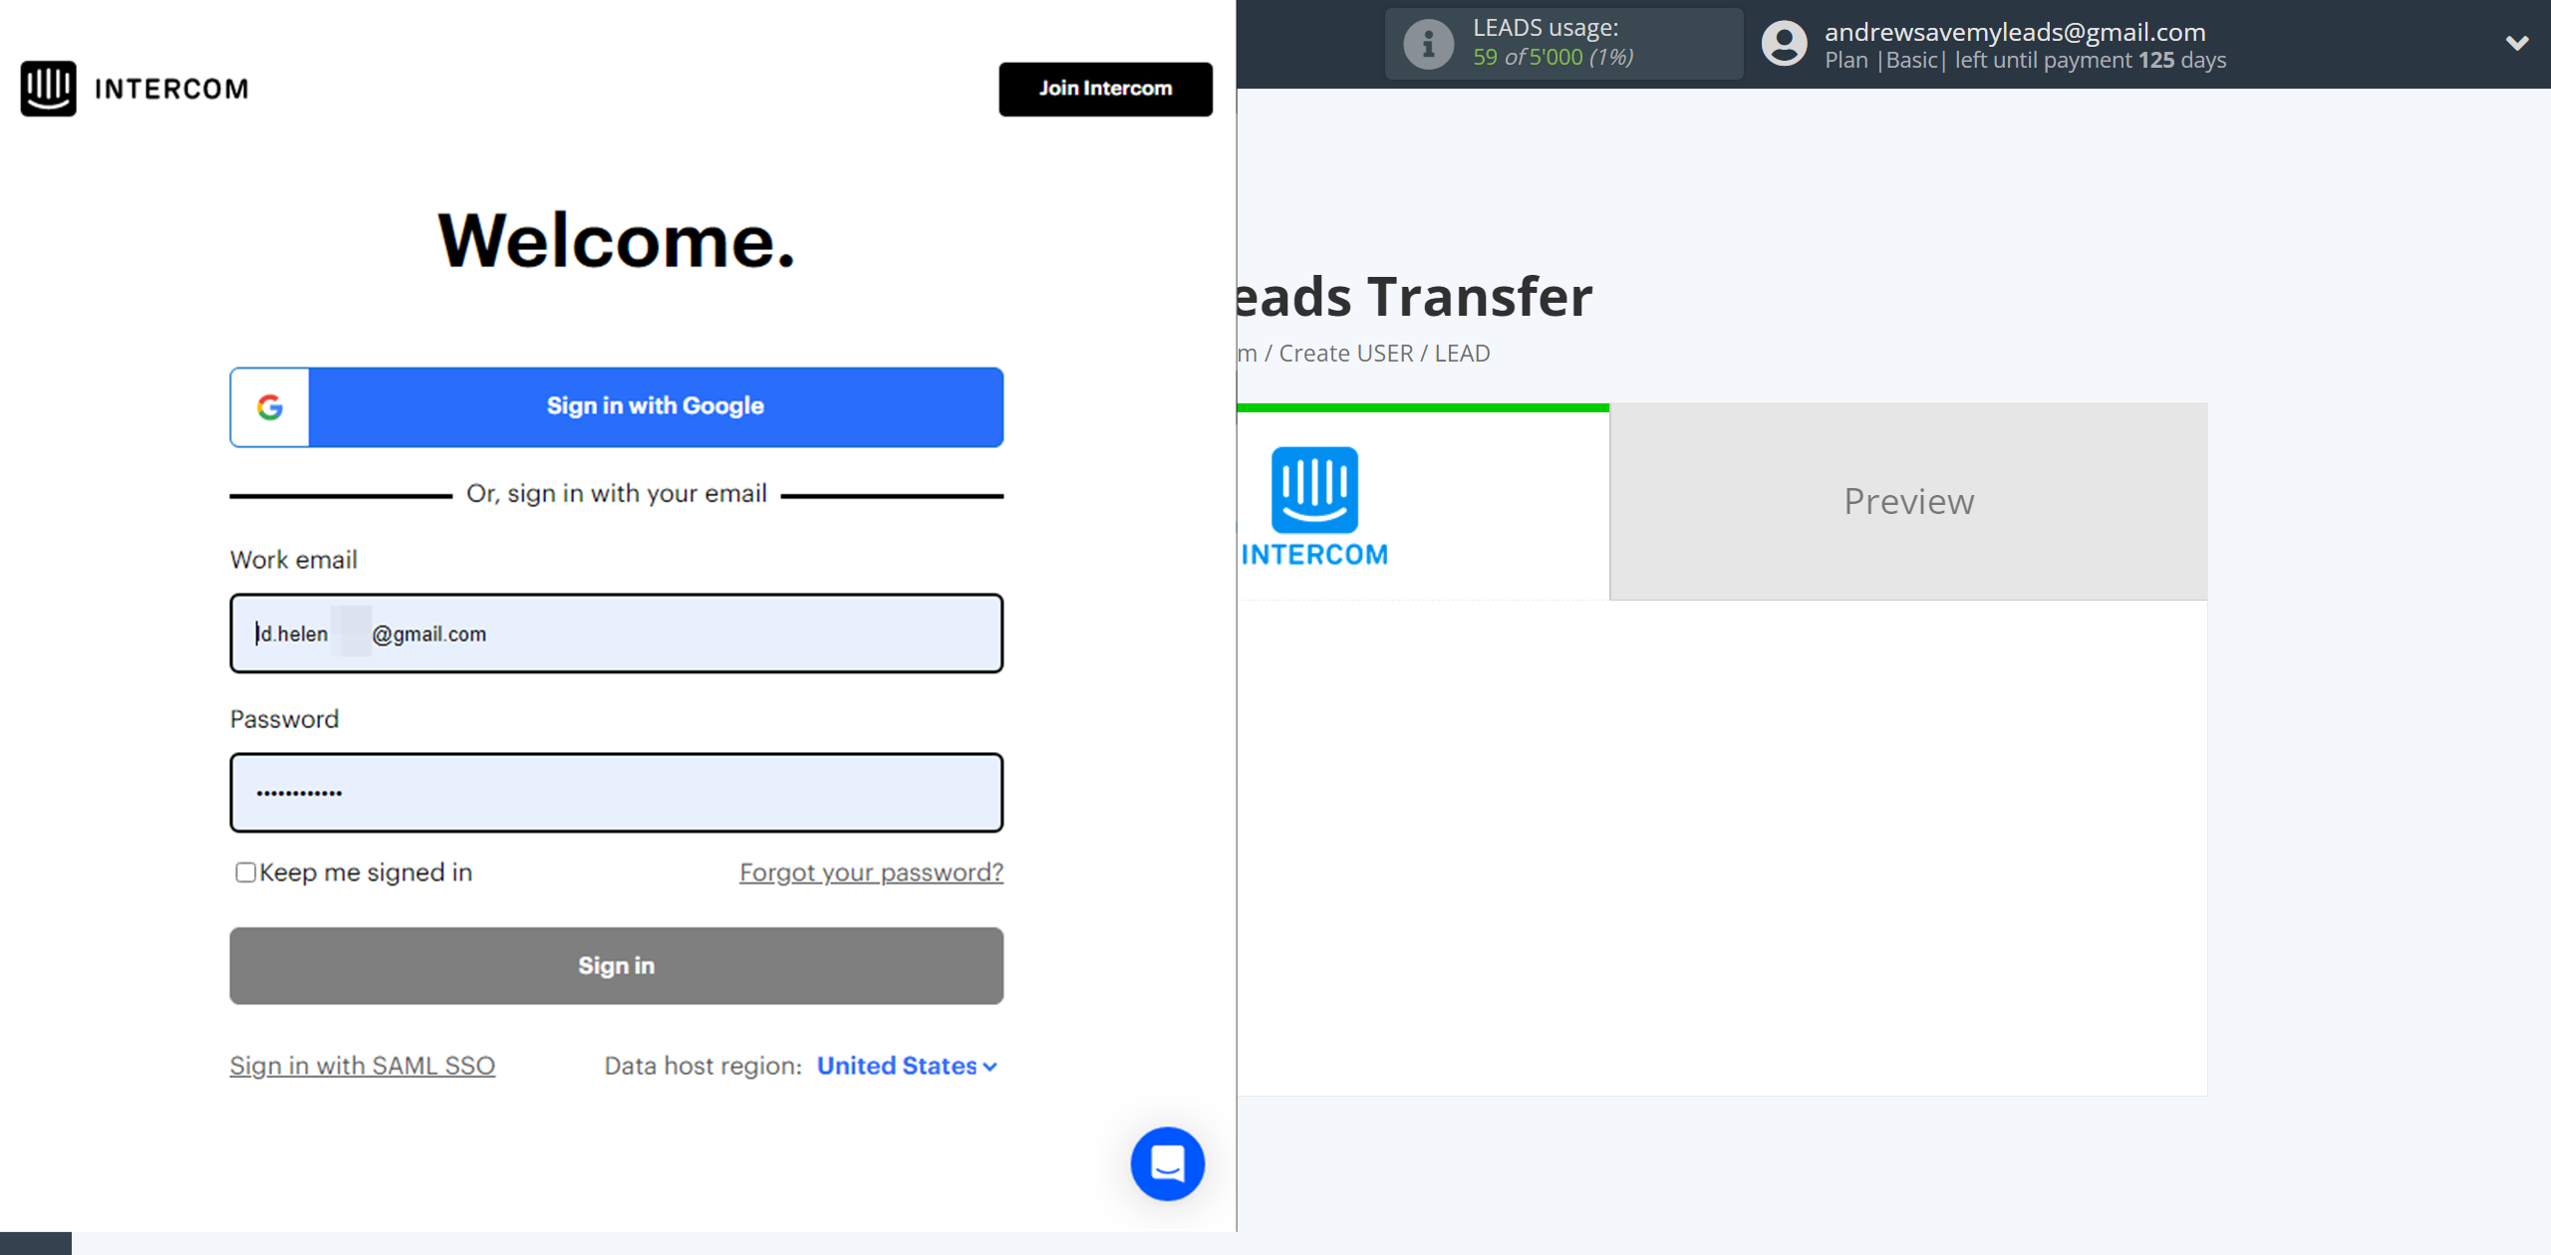Toggle the 'Keep me signed in' checkbox
The height and width of the screenshot is (1255, 2551).
tap(244, 873)
